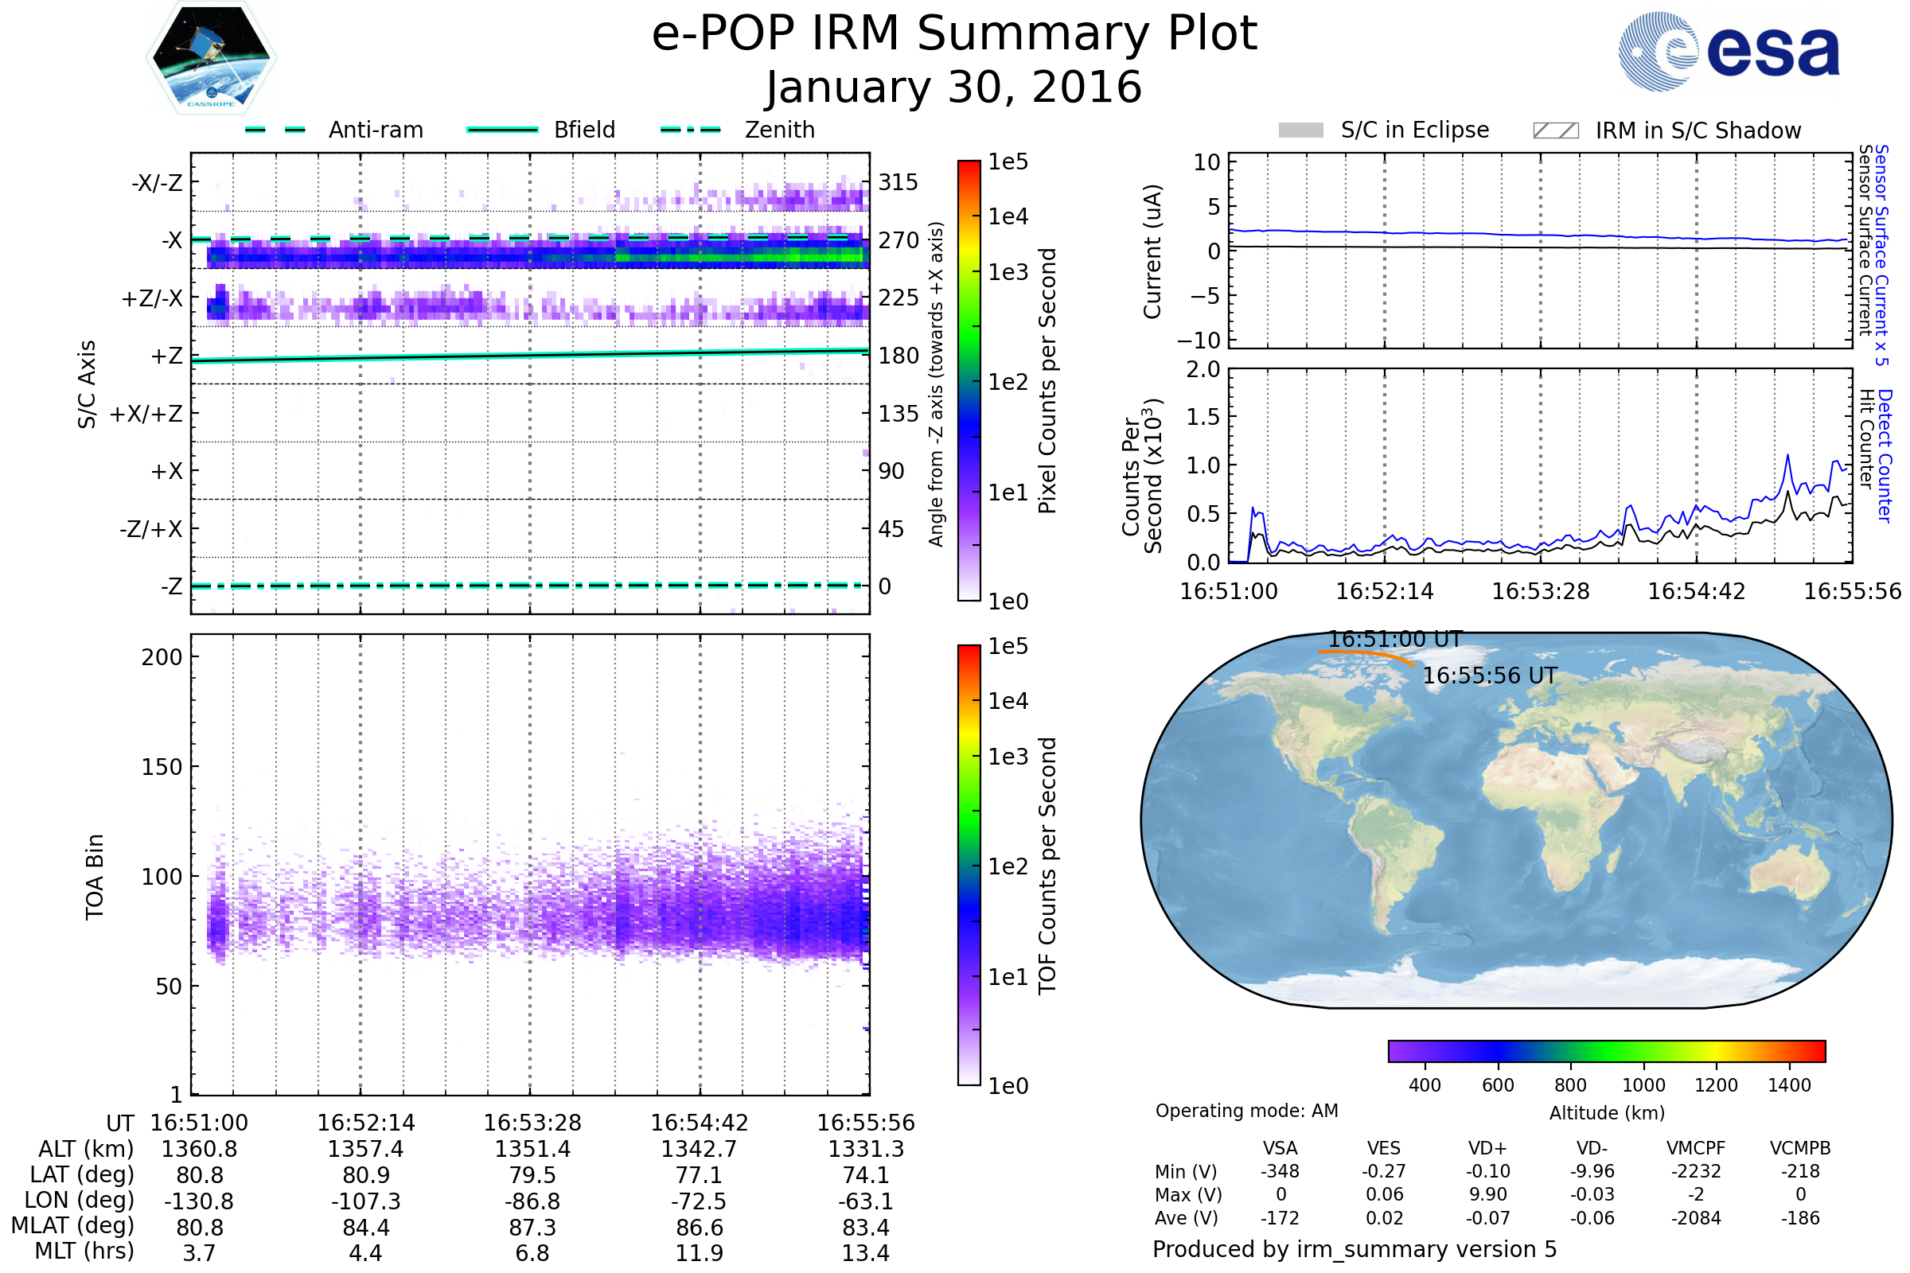The width and height of the screenshot is (1910, 1273).
Task: Click the January 30, 2016 date heading
Action: (954, 88)
